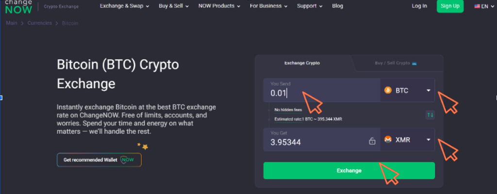Click the Sign Up button
Image resolution: width=497 pixels, height=194 pixels.
coord(450,6)
